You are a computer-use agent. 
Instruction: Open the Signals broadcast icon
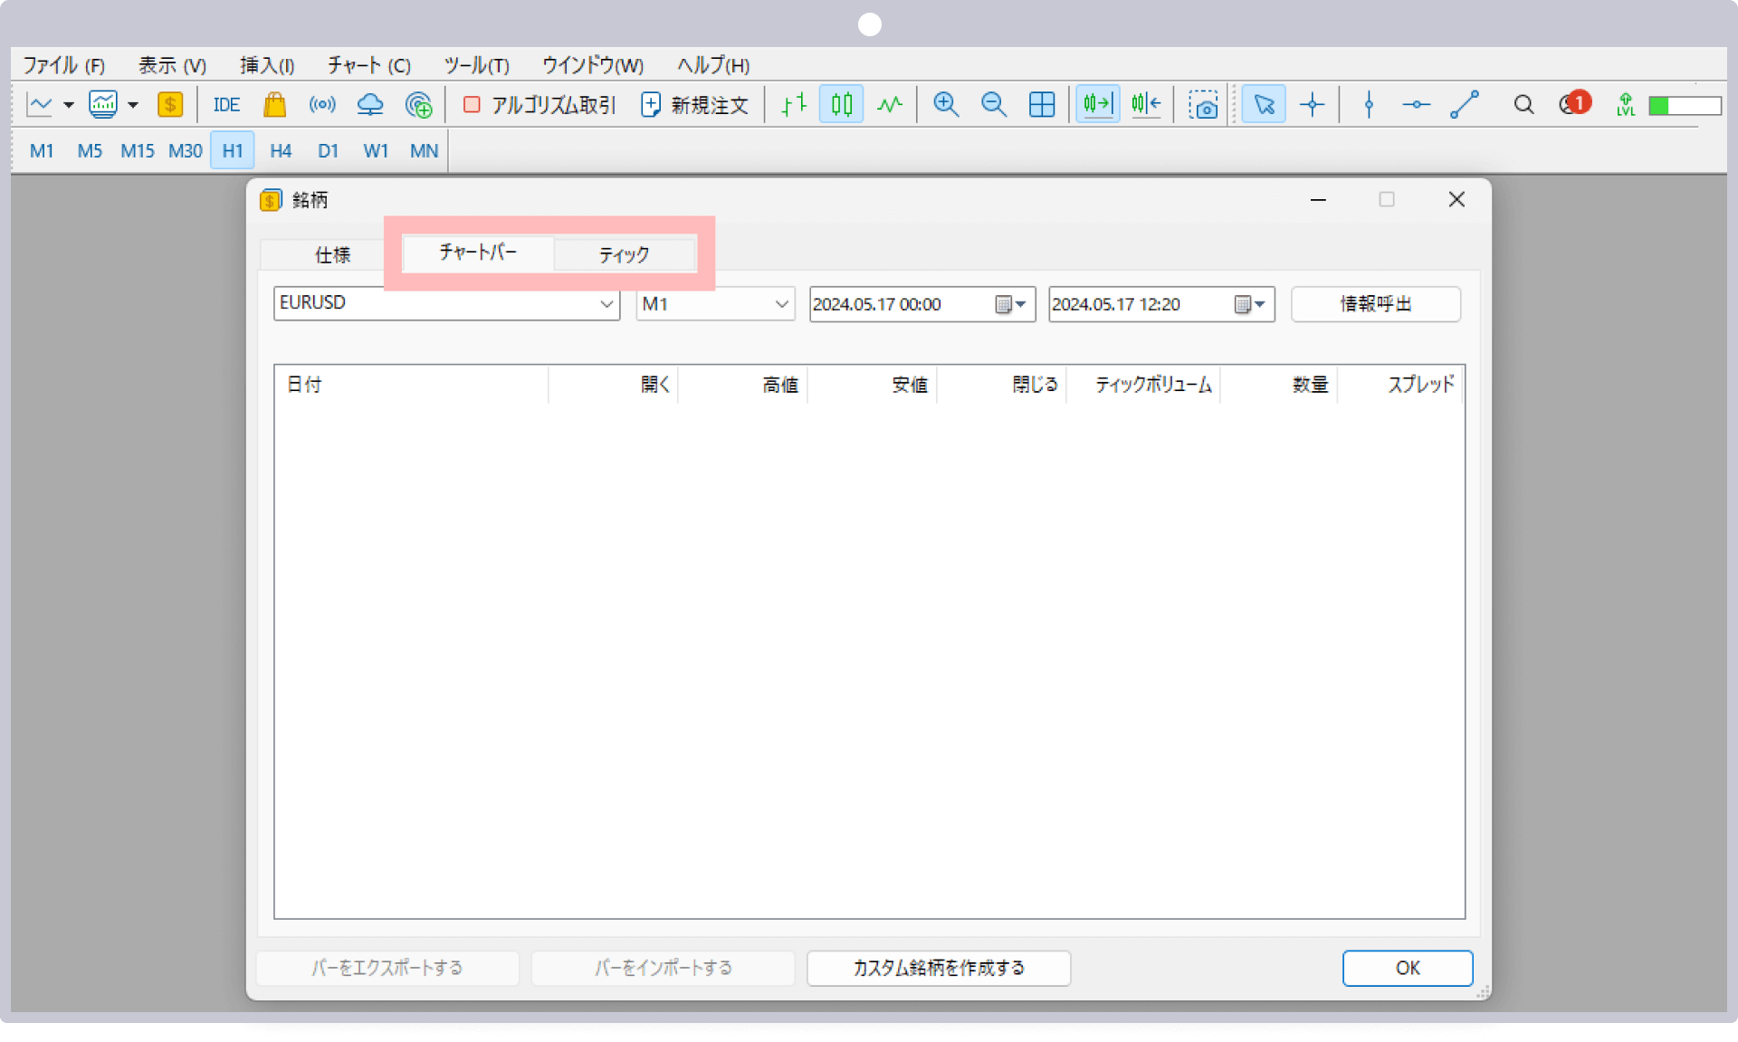[322, 105]
